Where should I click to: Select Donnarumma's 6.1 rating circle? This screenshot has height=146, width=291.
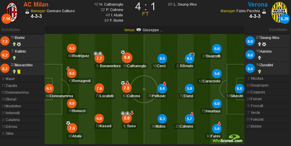pos(49,88)
